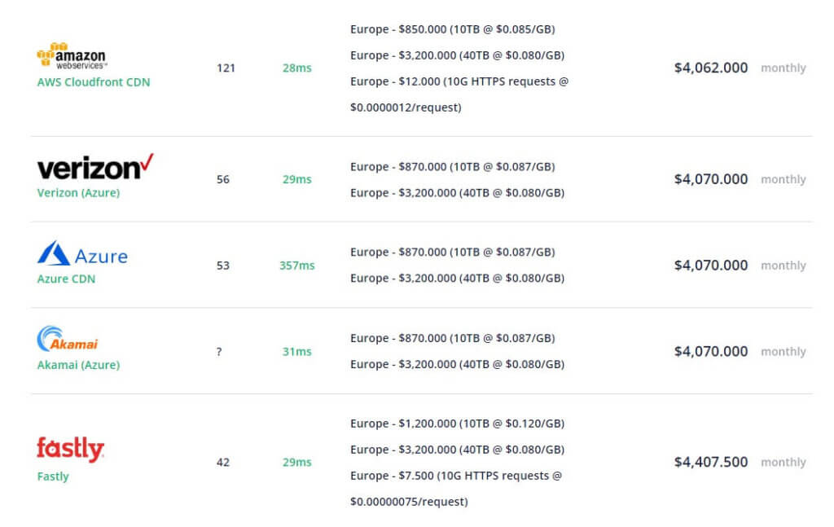Screen dimensions: 834x527
Task: Open the Verizon (Azure) link
Action: [x=78, y=193]
